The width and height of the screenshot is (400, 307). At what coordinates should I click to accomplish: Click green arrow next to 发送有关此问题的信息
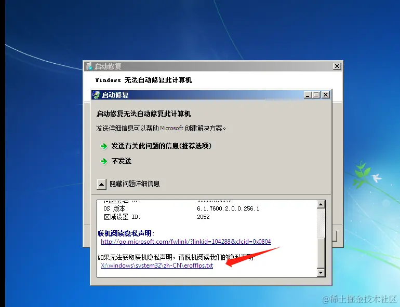click(x=104, y=146)
